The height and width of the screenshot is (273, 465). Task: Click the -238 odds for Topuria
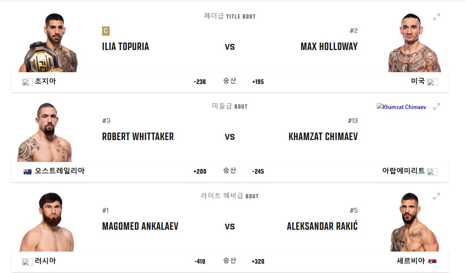point(200,82)
